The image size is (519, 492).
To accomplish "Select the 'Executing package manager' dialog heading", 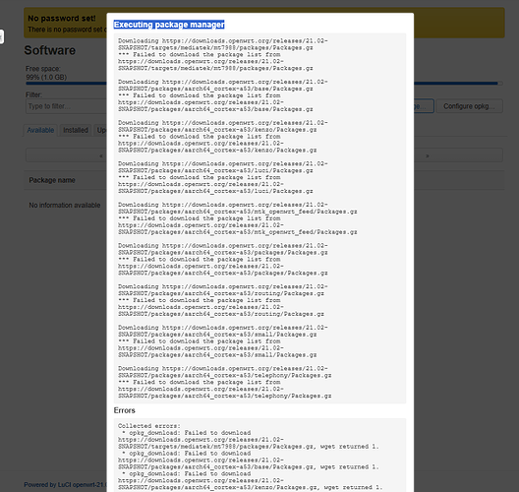I will tap(169, 25).
